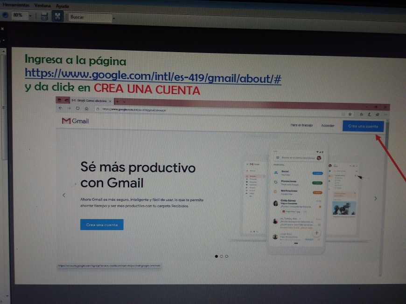This screenshot has height=304, width=406.
Task: Open the tab preview chevron in browser
Action: coord(124,102)
